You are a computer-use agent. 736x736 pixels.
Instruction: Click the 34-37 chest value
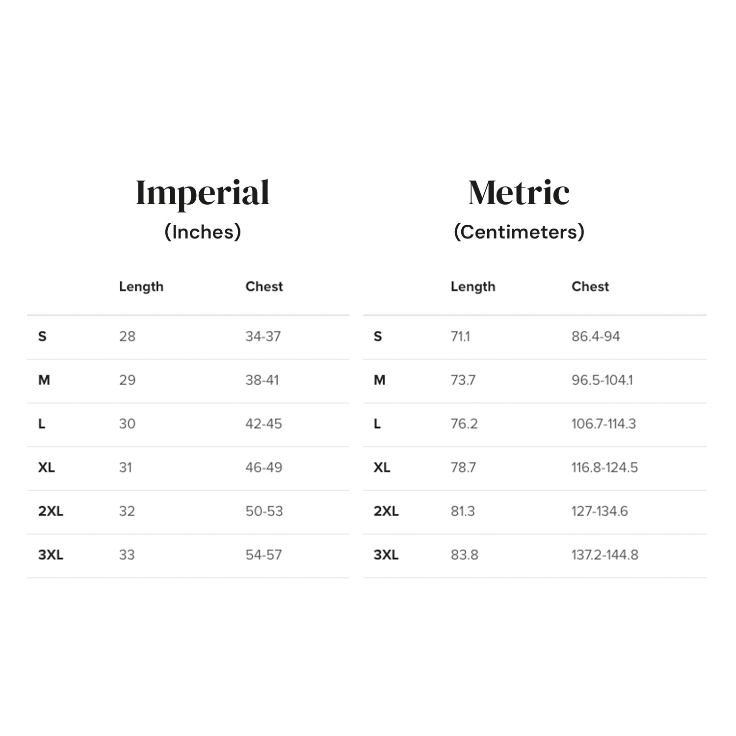pos(263,337)
